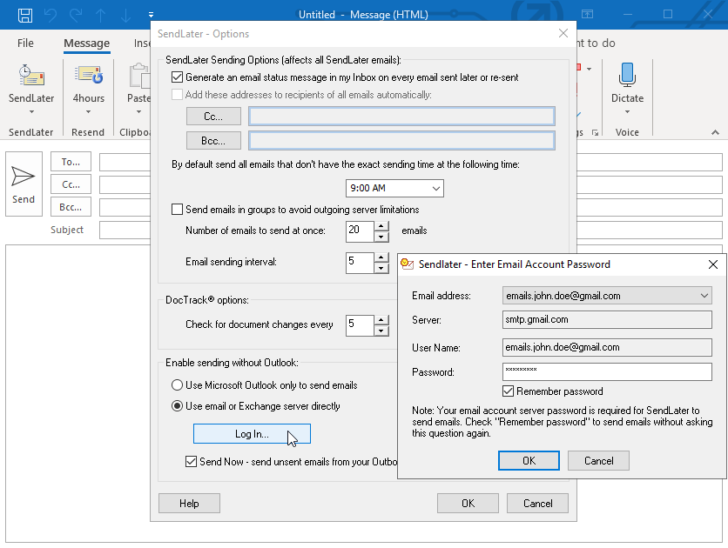The width and height of the screenshot is (728, 548).
Task: Click the Bcc... button in message window
Action: (71, 207)
